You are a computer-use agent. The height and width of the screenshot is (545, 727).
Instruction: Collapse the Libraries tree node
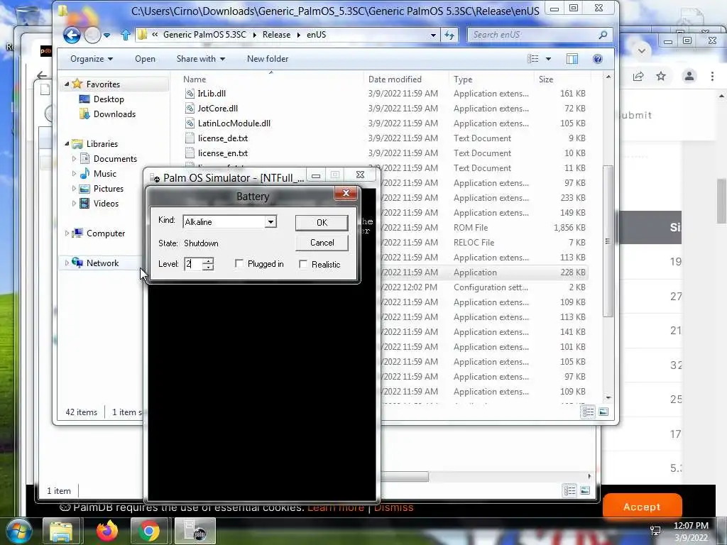[x=67, y=143]
